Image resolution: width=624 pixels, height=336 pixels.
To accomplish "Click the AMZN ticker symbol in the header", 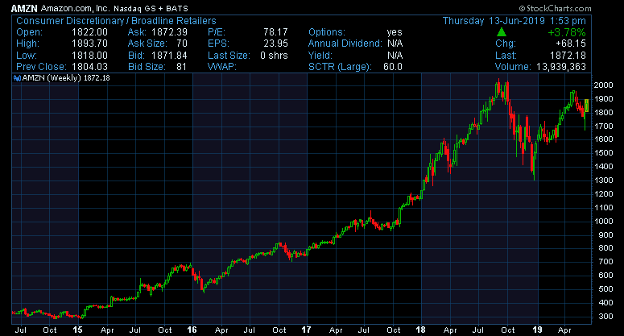I will 24,8.
